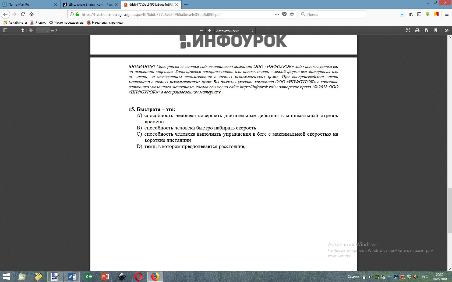The width and height of the screenshot is (452, 282).
Task: Click the browser forward arrow
Action: tap(15, 14)
